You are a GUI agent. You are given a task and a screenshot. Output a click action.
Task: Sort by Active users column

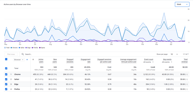point(41,61)
